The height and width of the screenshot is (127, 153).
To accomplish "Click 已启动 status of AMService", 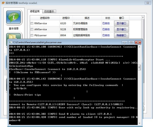I will [106, 29].
